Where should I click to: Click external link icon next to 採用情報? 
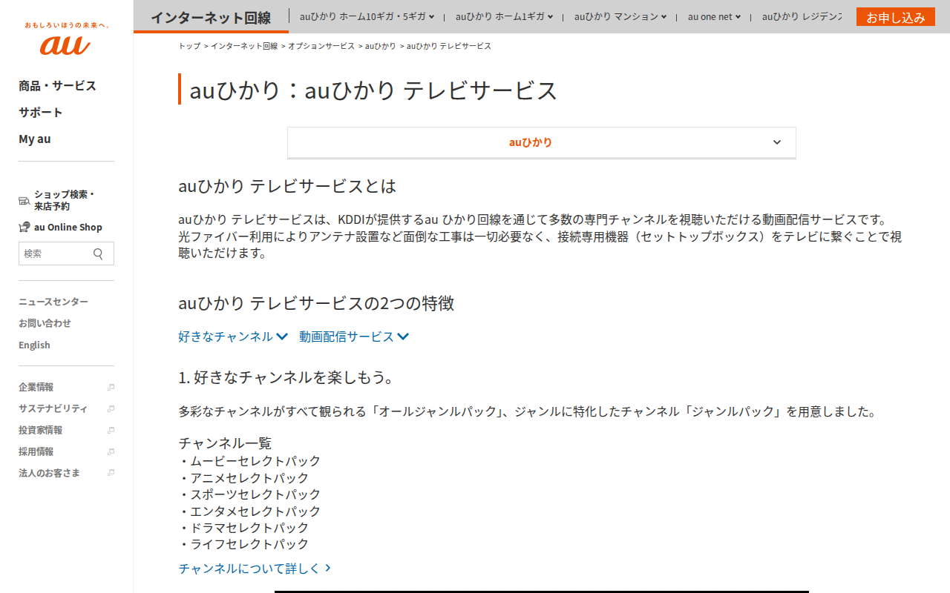111,451
